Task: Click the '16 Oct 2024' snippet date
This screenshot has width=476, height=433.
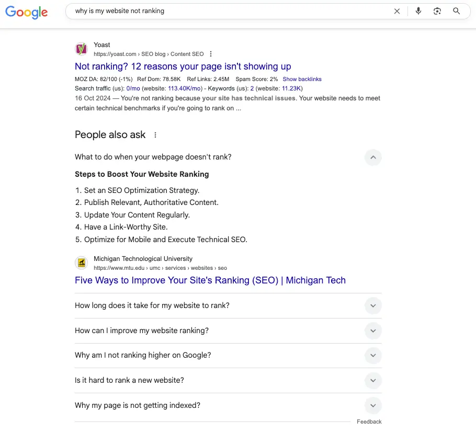Action: [93, 98]
